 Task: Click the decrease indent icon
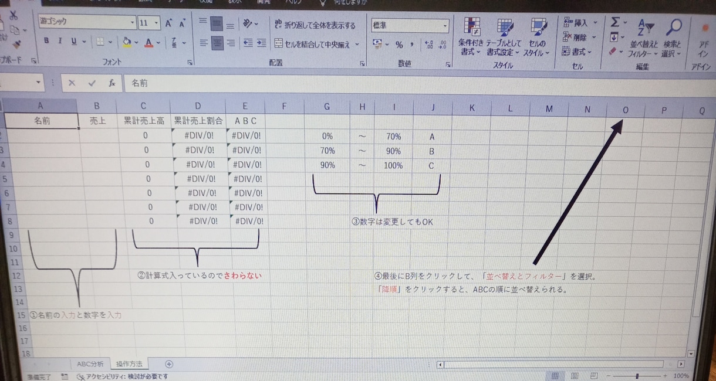point(248,43)
